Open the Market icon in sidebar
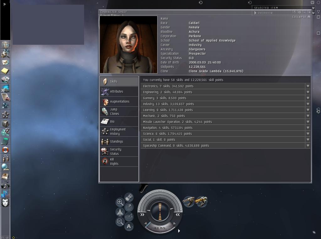Viewport: 321px width, 239px height. pyautogui.click(x=5, y=89)
